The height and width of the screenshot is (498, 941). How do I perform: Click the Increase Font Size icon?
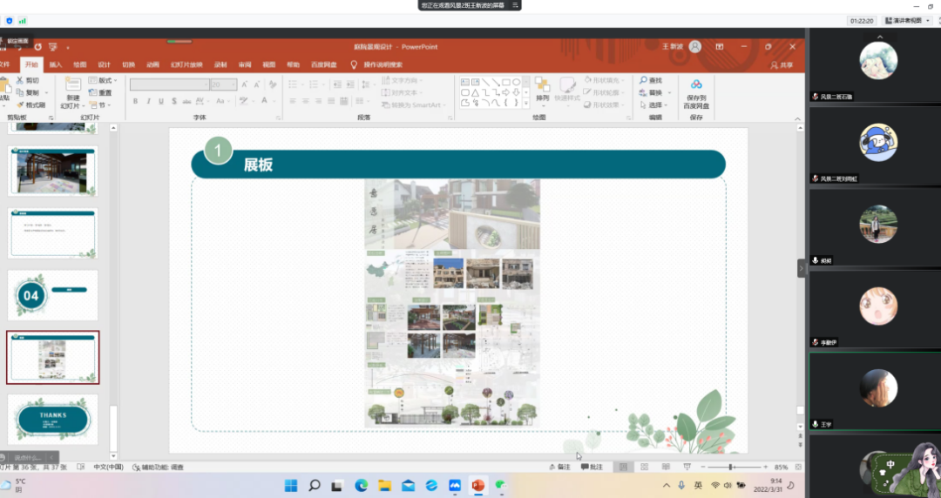pos(244,84)
